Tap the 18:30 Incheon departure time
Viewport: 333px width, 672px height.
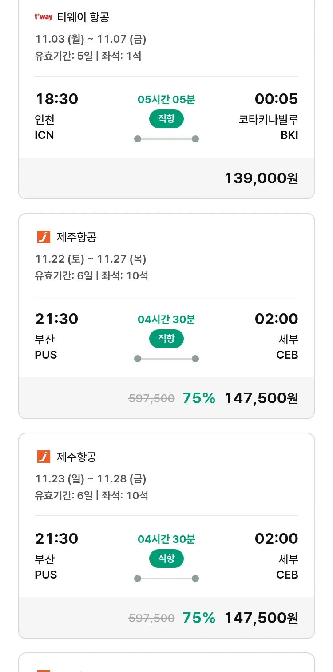tap(56, 99)
